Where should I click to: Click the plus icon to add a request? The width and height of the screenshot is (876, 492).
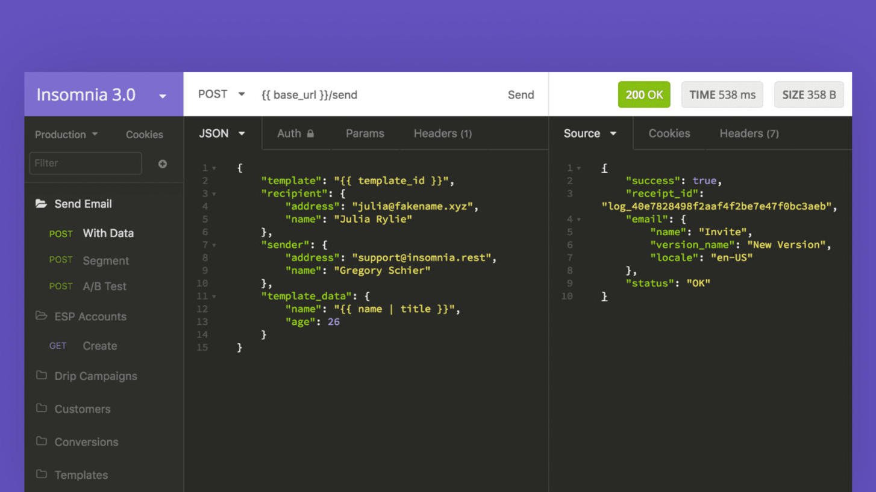click(x=163, y=164)
